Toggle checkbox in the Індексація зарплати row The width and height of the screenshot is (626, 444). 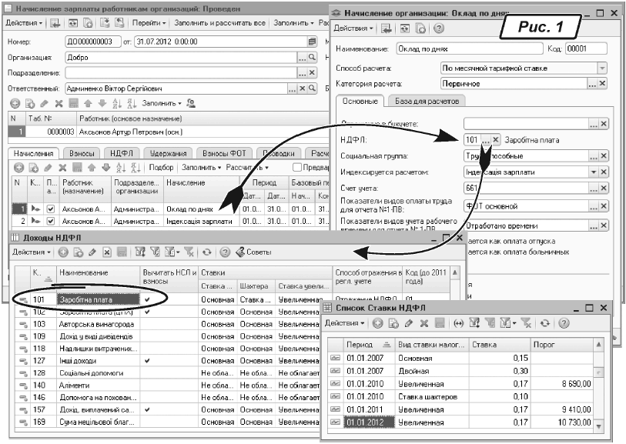tap(51, 221)
